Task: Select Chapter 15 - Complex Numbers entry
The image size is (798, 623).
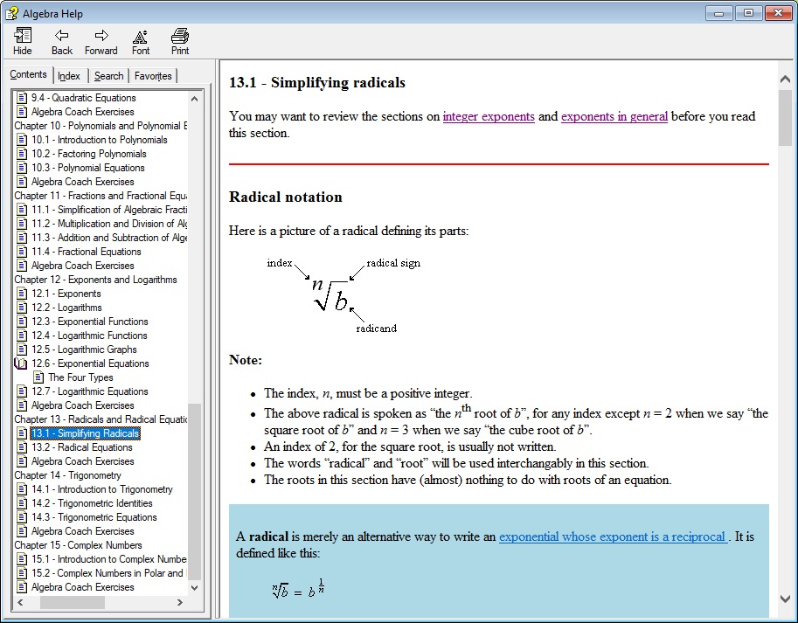Action: (x=79, y=544)
